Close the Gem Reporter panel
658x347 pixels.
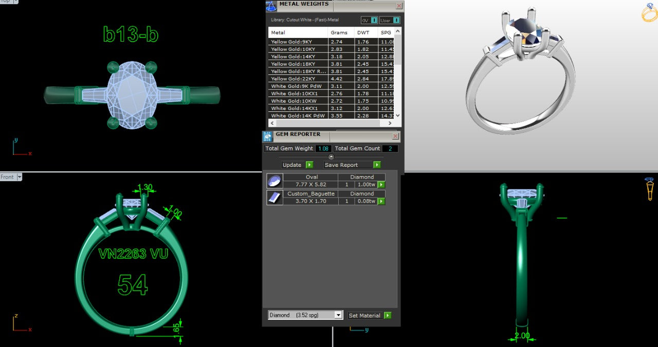click(x=395, y=136)
